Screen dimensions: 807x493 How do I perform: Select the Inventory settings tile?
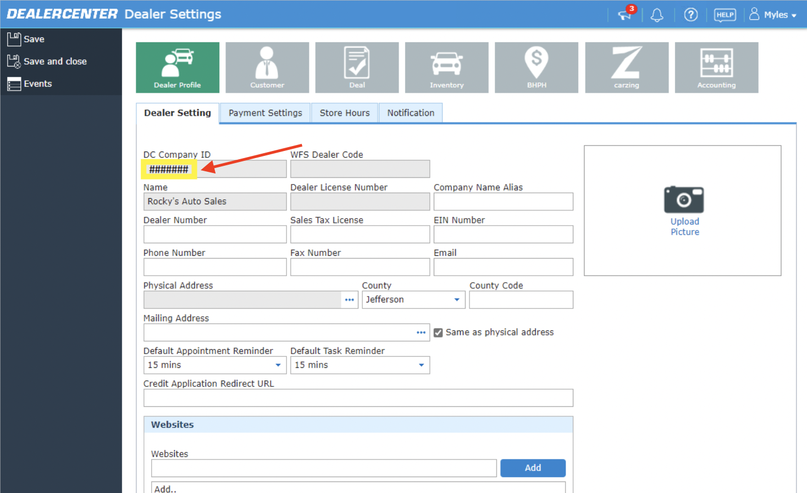[x=446, y=68]
